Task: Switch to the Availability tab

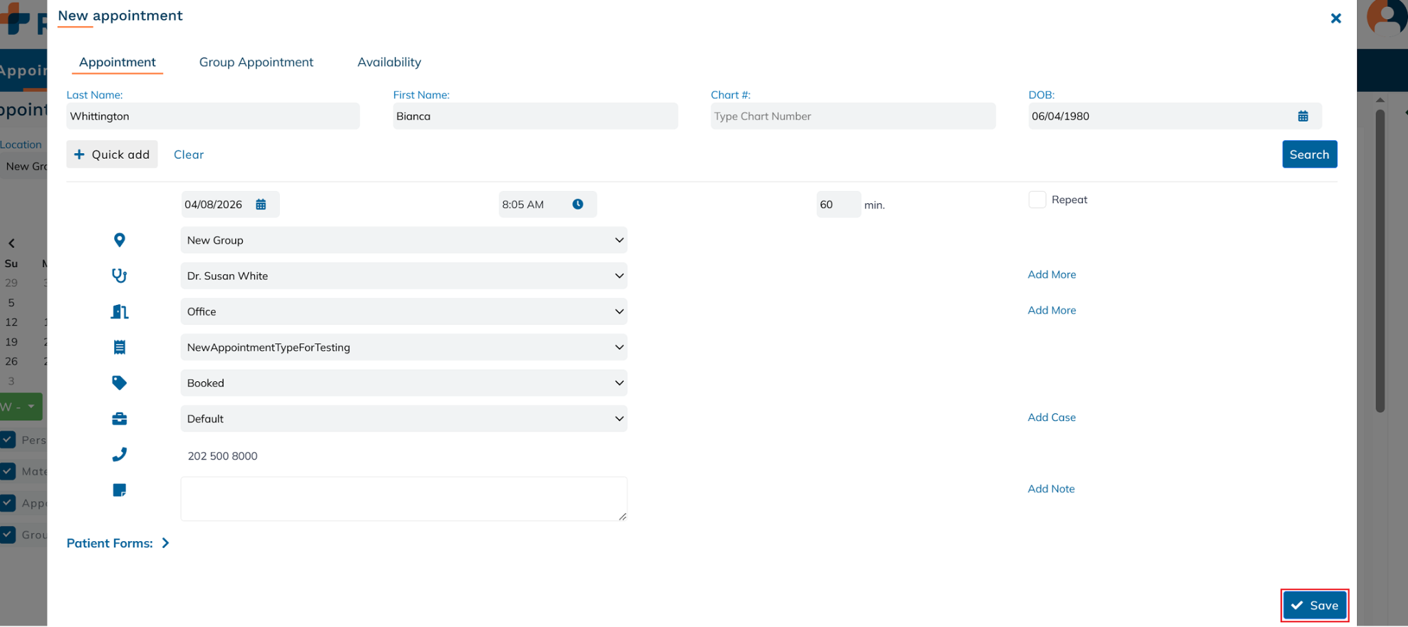Action: 389,62
